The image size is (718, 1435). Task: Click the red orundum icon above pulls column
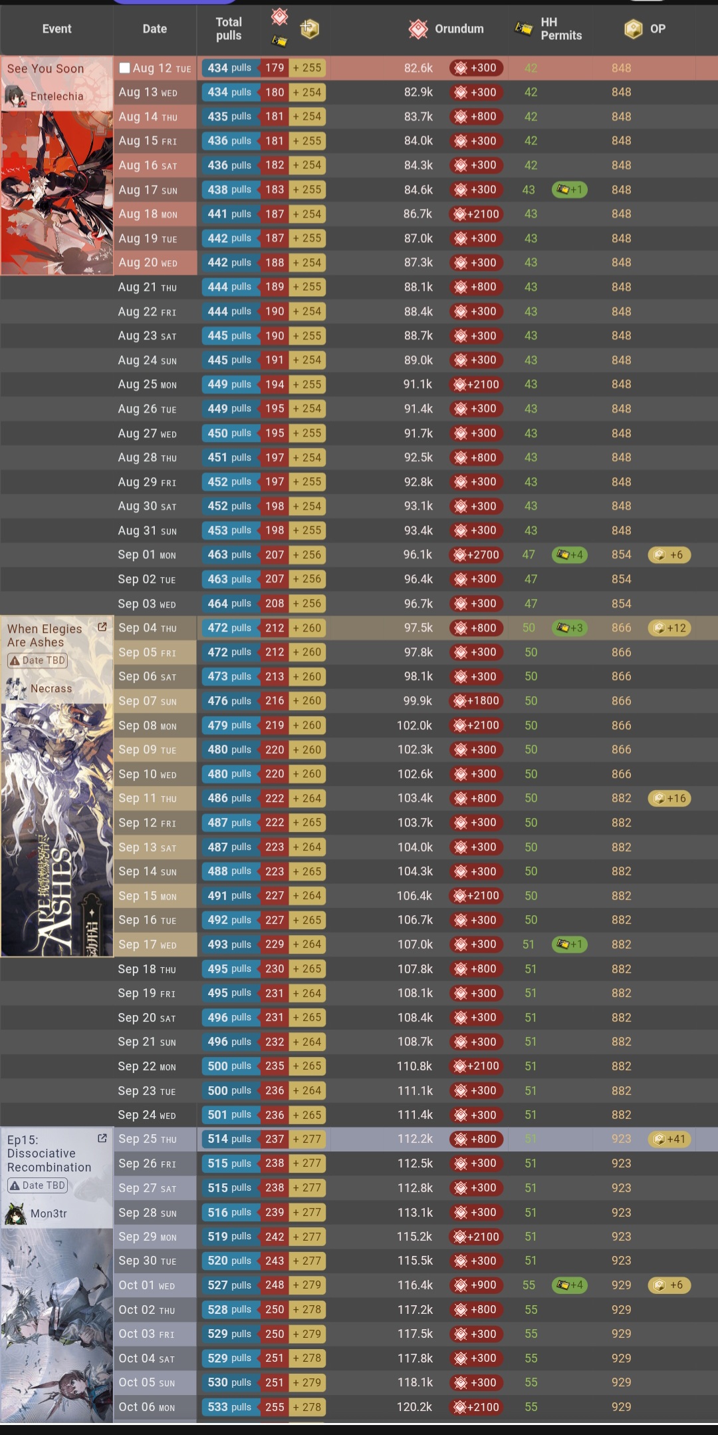[280, 17]
